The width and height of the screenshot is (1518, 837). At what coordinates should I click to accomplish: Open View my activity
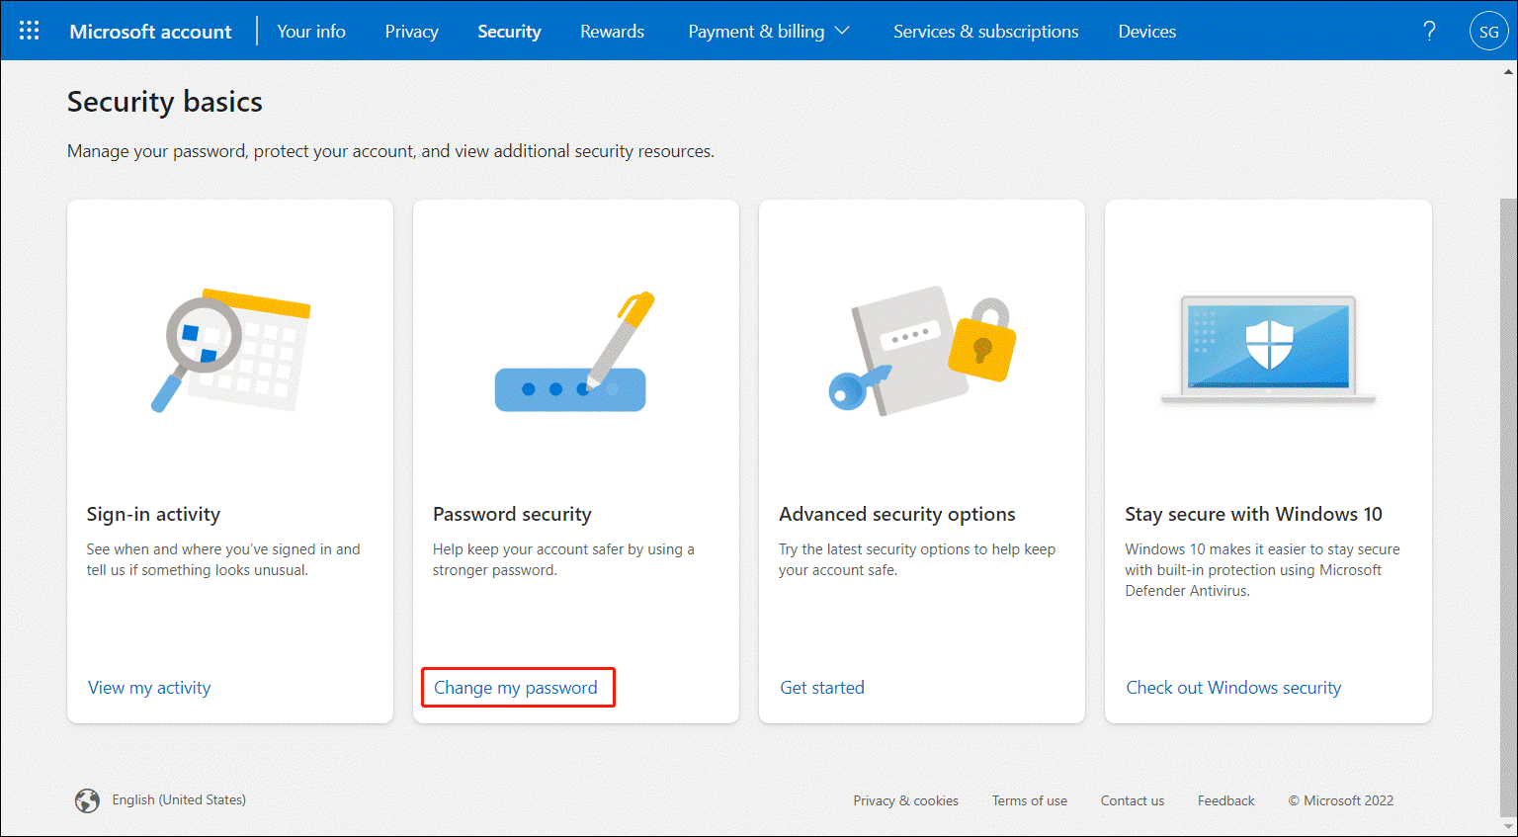(148, 687)
